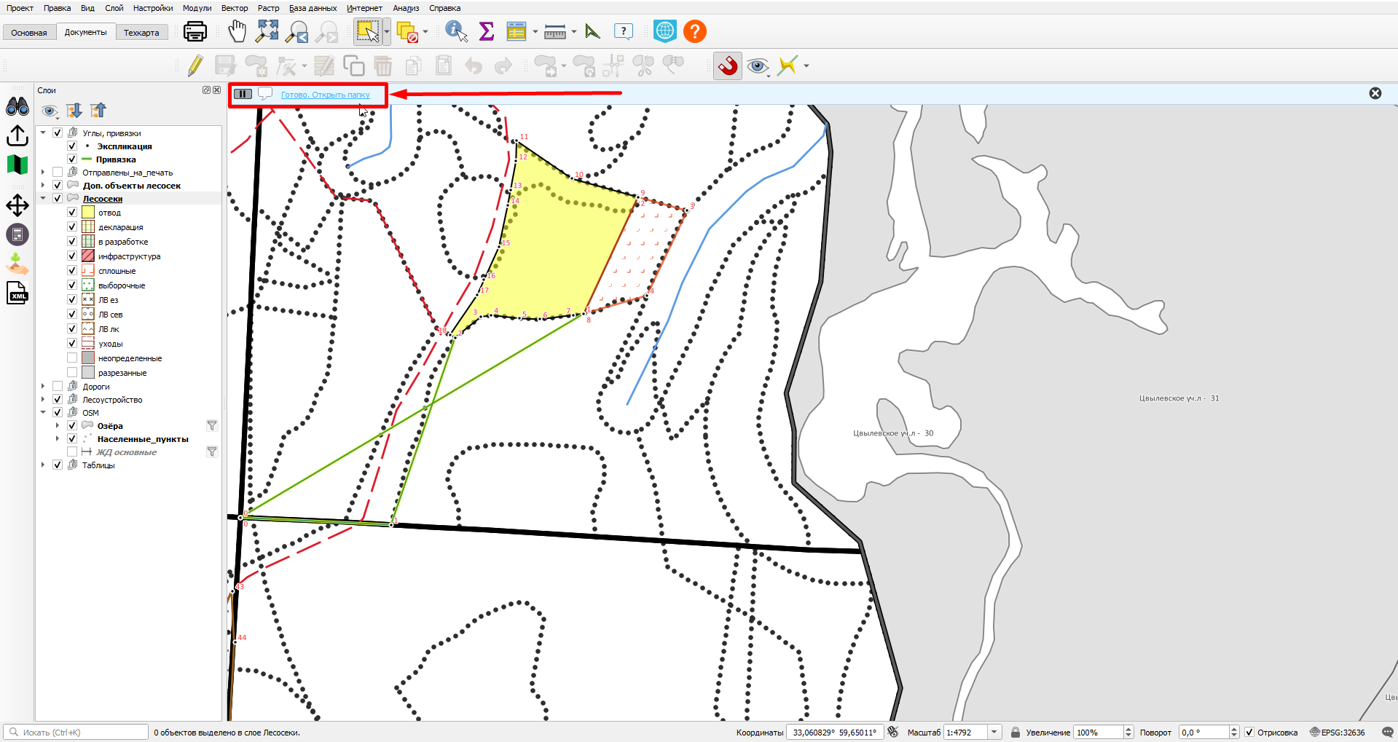
Task: Switch to the Техкарта tab
Action: 141,33
